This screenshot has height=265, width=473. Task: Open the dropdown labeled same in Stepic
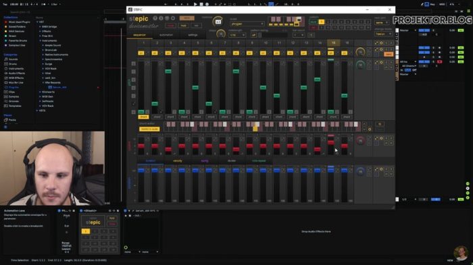[382, 22]
